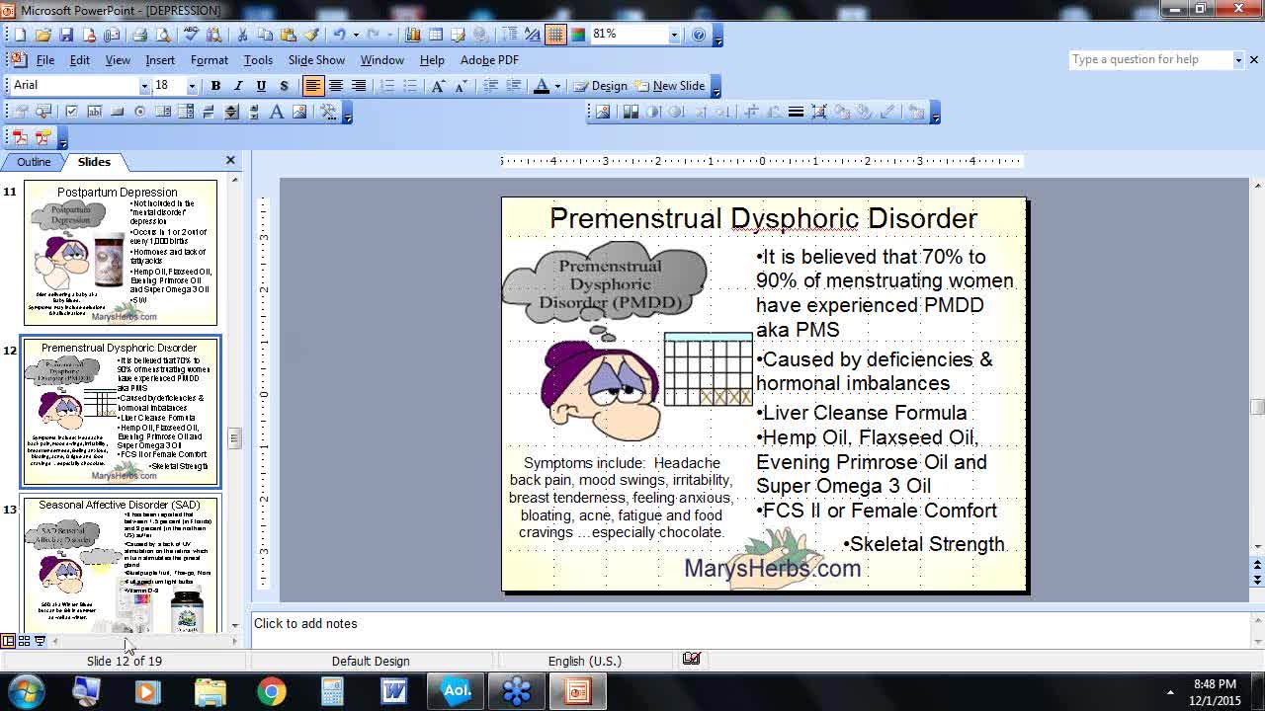1265x711 pixels.
Task: Open Chrome from the taskbar
Action: (x=271, y=691)
